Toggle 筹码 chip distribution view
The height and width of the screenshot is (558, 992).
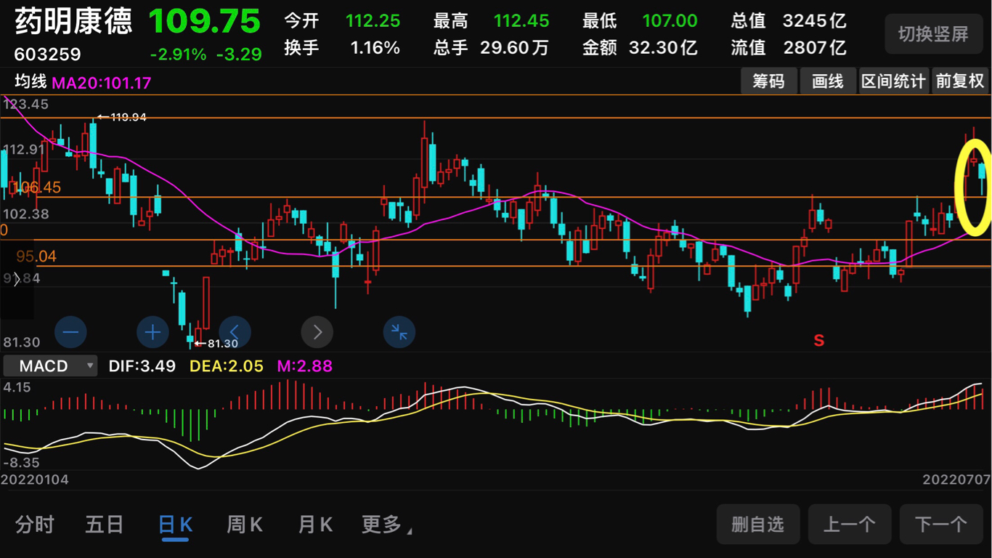[768, 81]
